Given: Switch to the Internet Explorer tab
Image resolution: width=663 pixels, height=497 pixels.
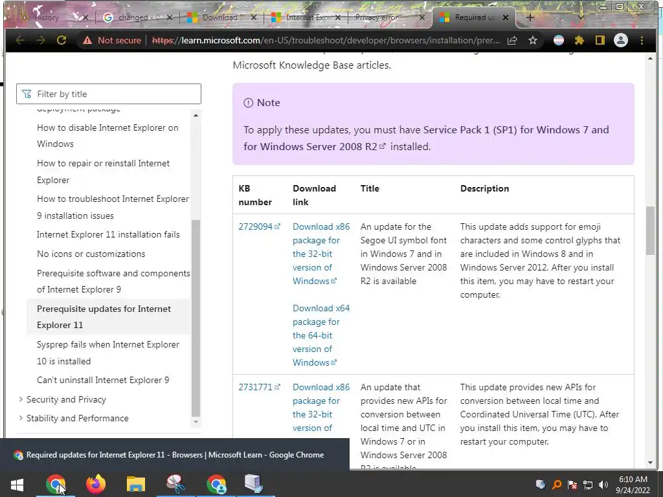Looking at the screenshot, I should pos(306,17).
